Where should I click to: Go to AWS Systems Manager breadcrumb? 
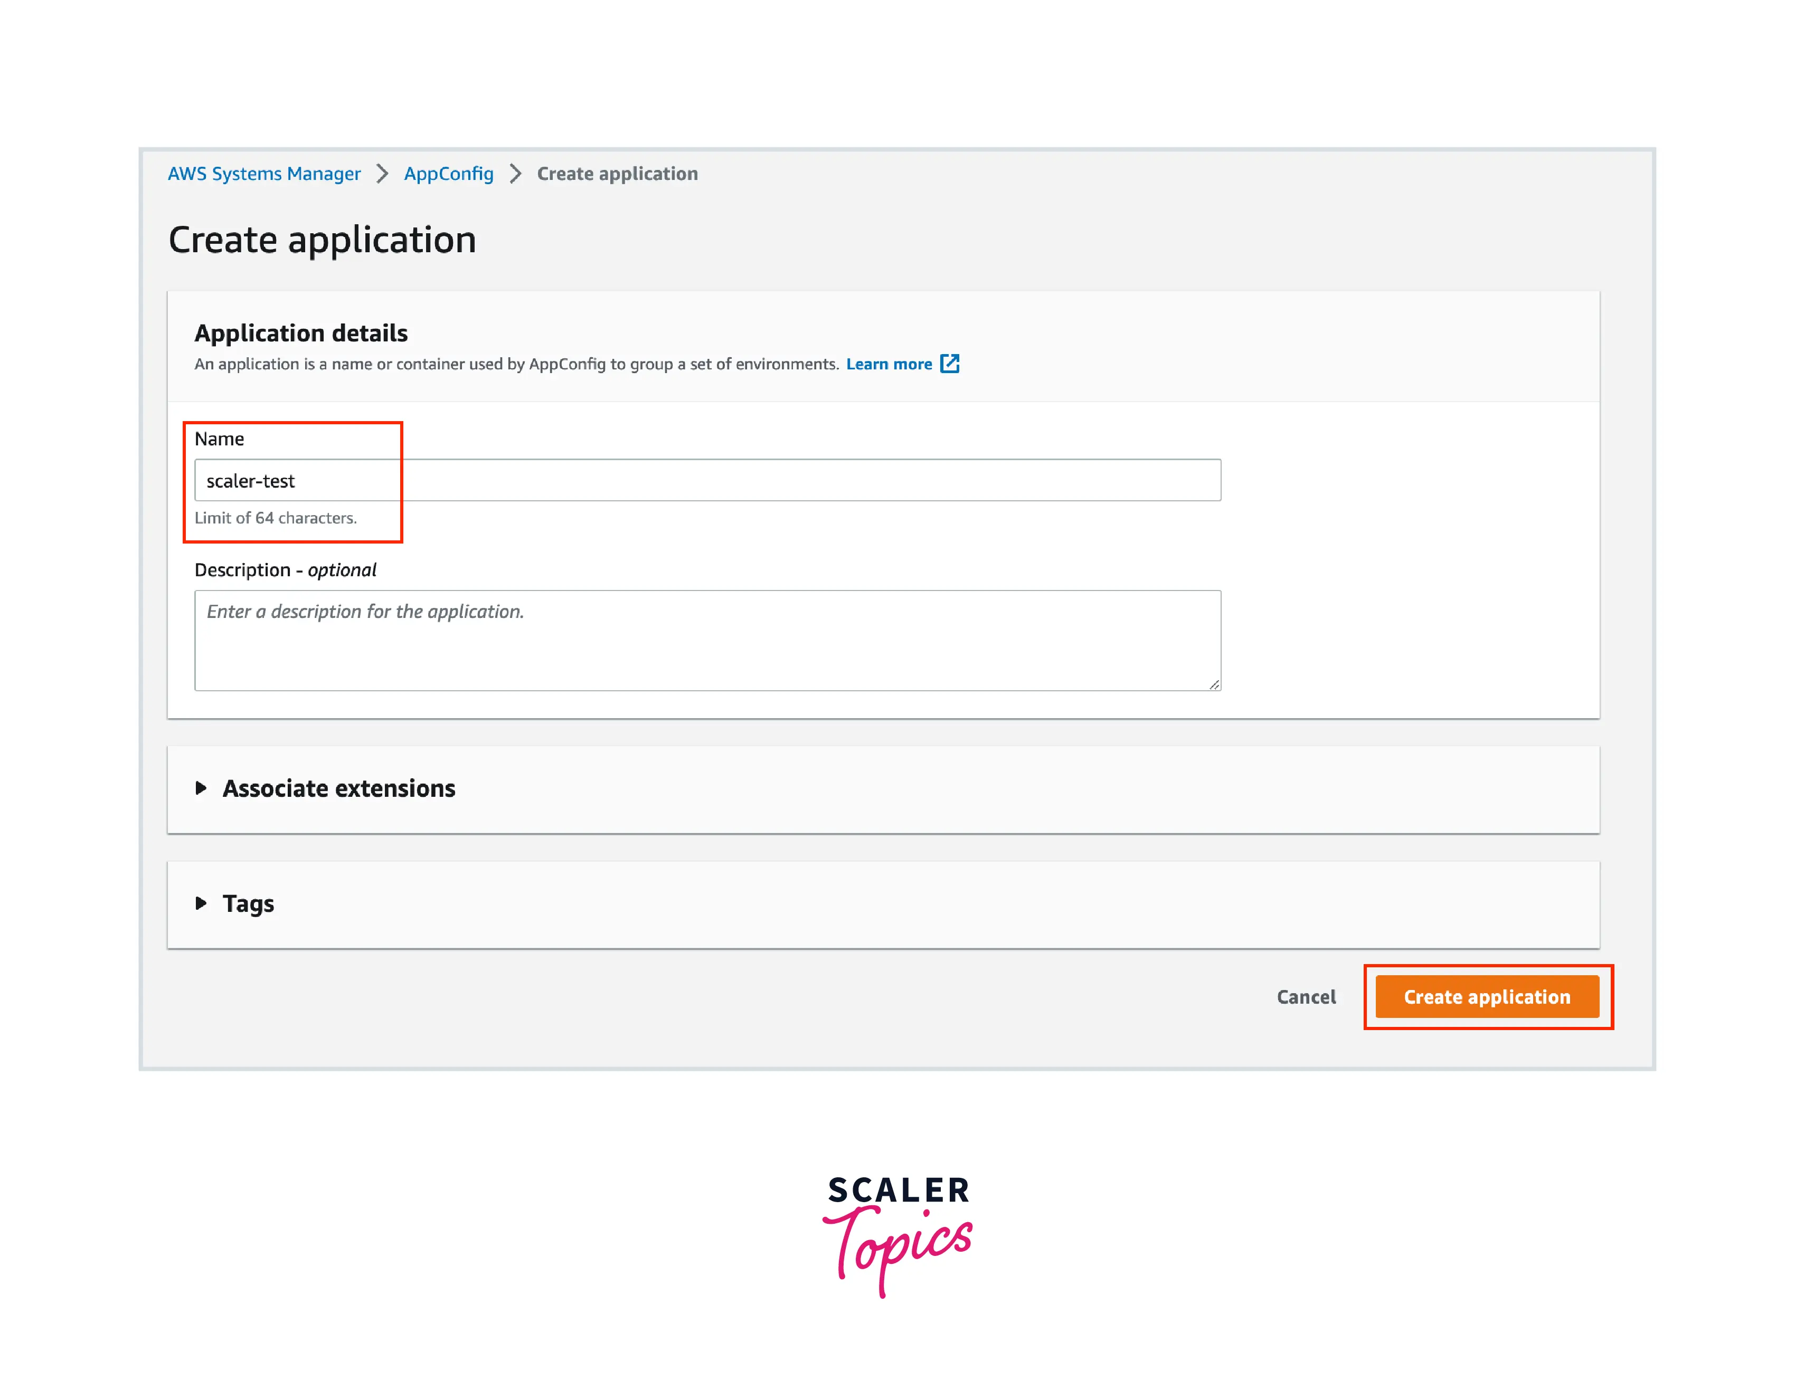(264, 174)
